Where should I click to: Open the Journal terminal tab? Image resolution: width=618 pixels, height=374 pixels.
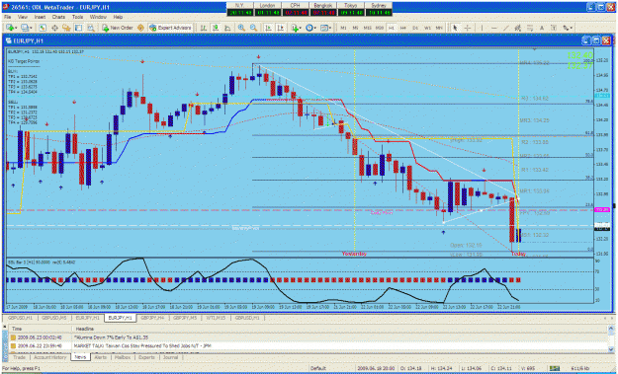click(171, 357)
